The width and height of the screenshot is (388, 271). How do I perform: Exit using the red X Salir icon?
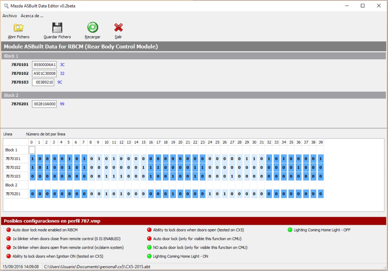point(118,27)
